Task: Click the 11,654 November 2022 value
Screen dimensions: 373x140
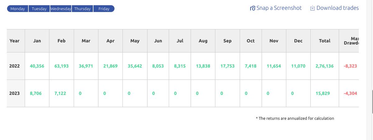Action: coord(274,66)
